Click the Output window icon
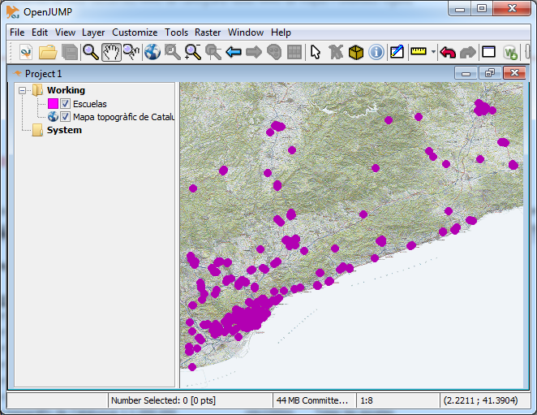Viewport: 537px width, 415px height. (488, 52)
